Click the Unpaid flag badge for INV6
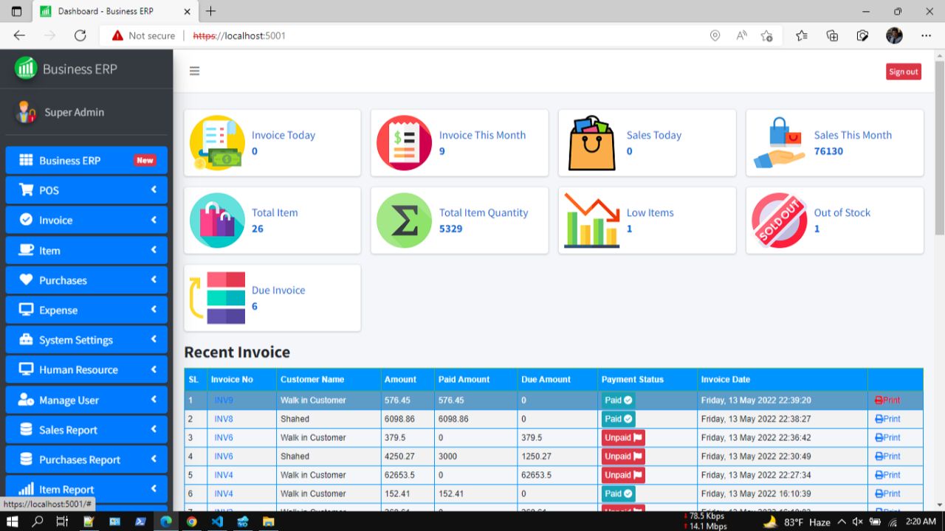945x531 pixels. (x=622, y=437)
